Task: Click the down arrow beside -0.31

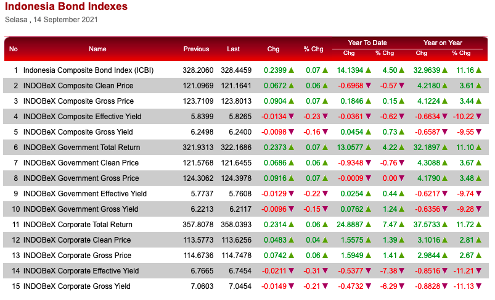Action: click(x=325, y=270)
